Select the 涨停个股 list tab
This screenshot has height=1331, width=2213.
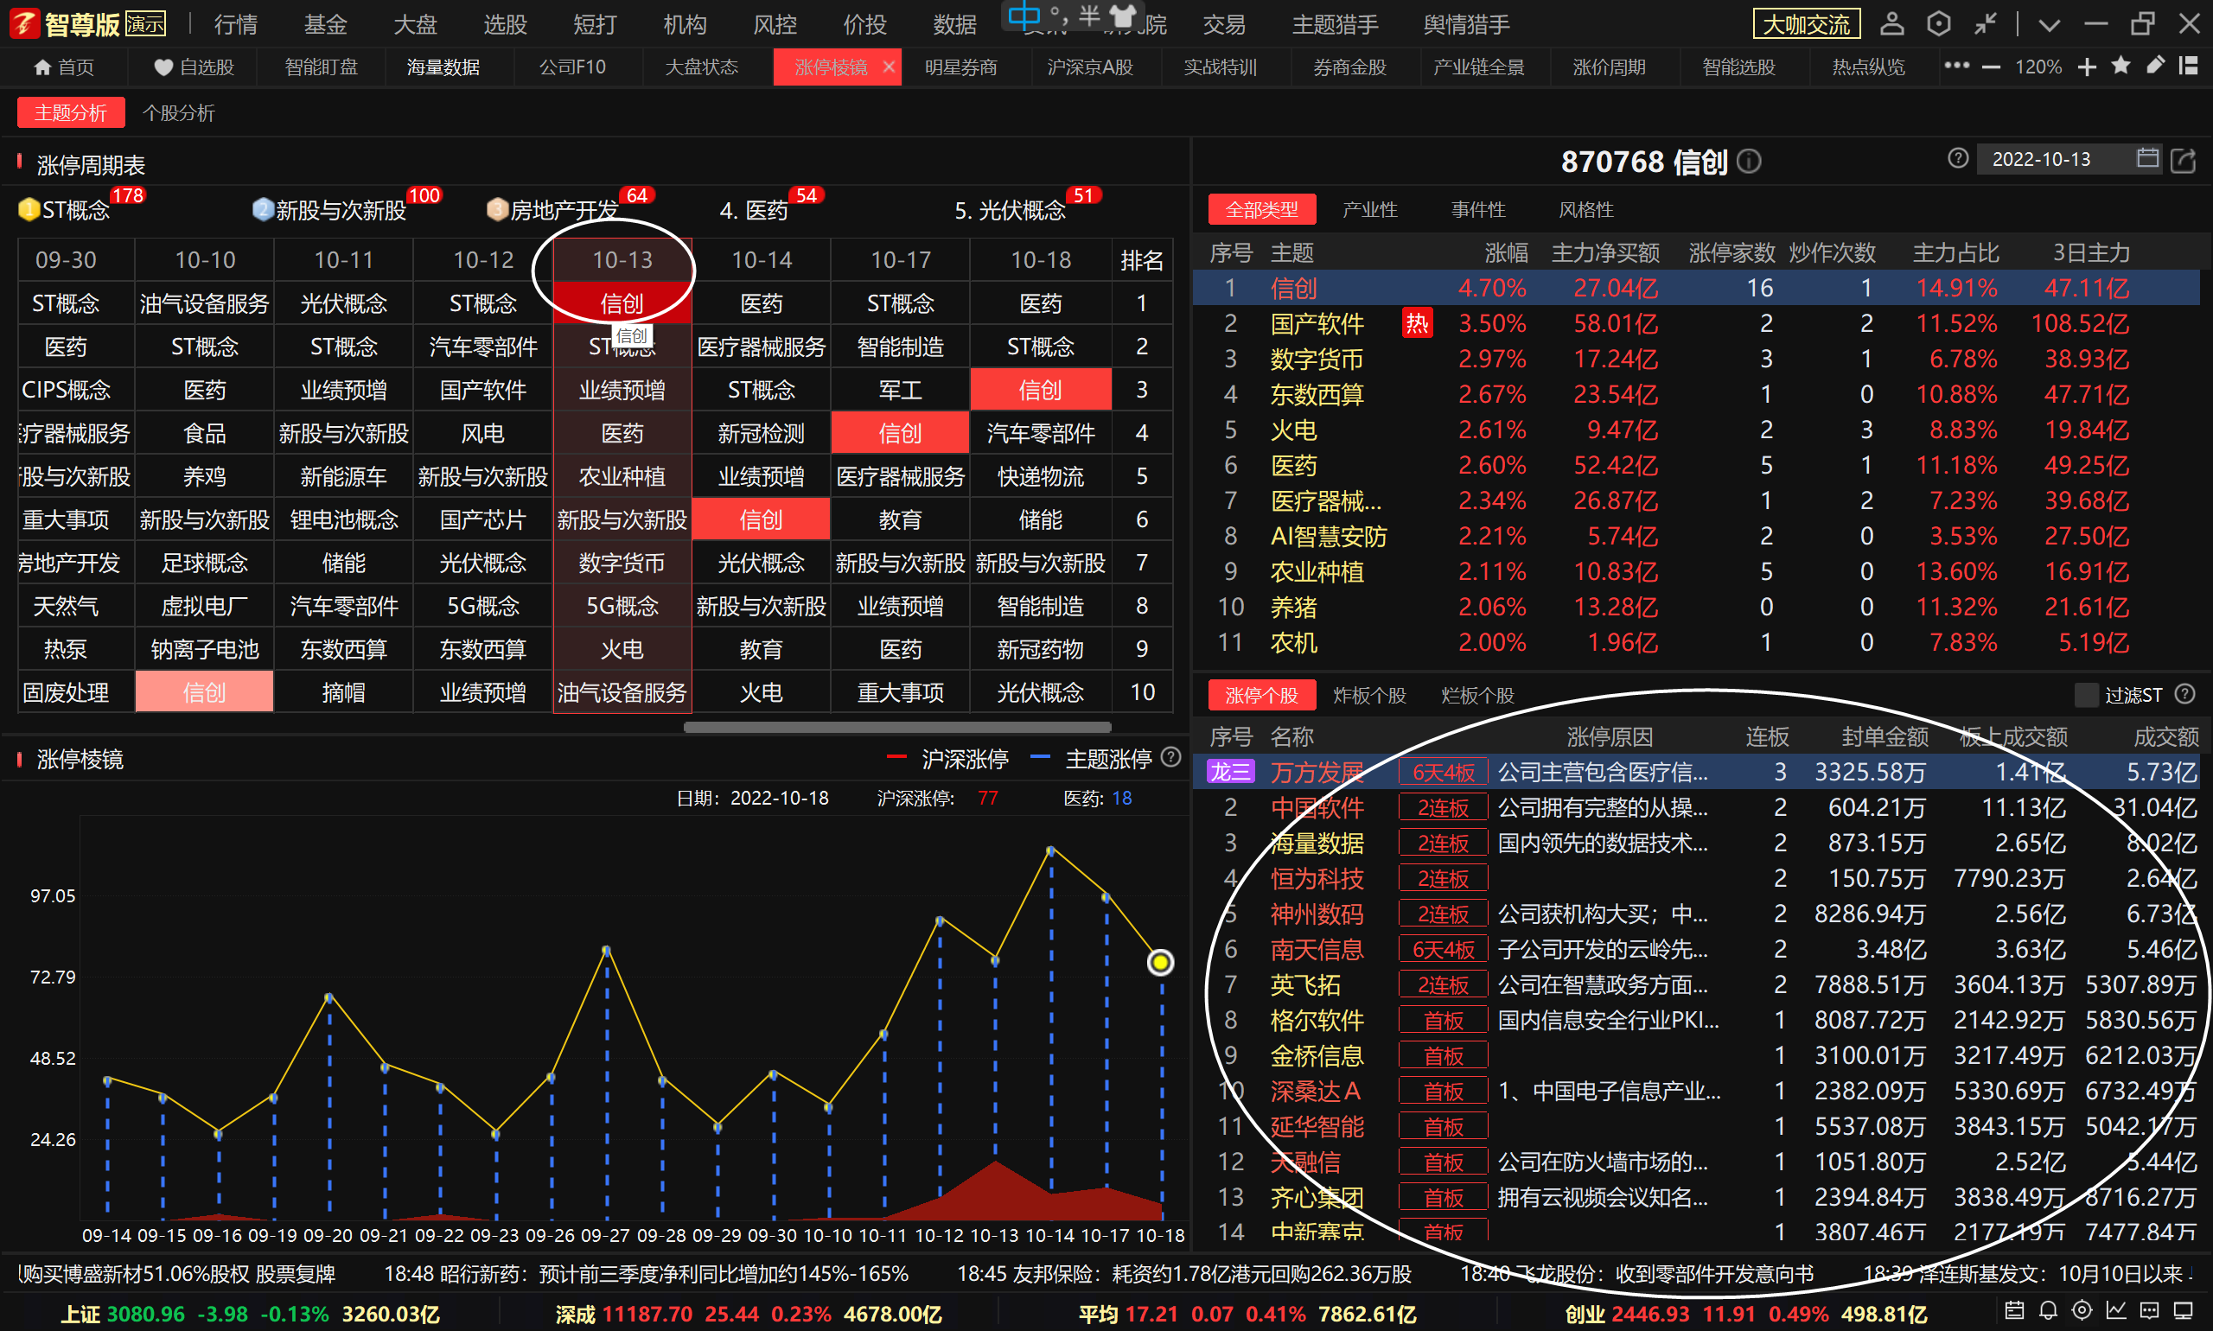coord(1261,695)
